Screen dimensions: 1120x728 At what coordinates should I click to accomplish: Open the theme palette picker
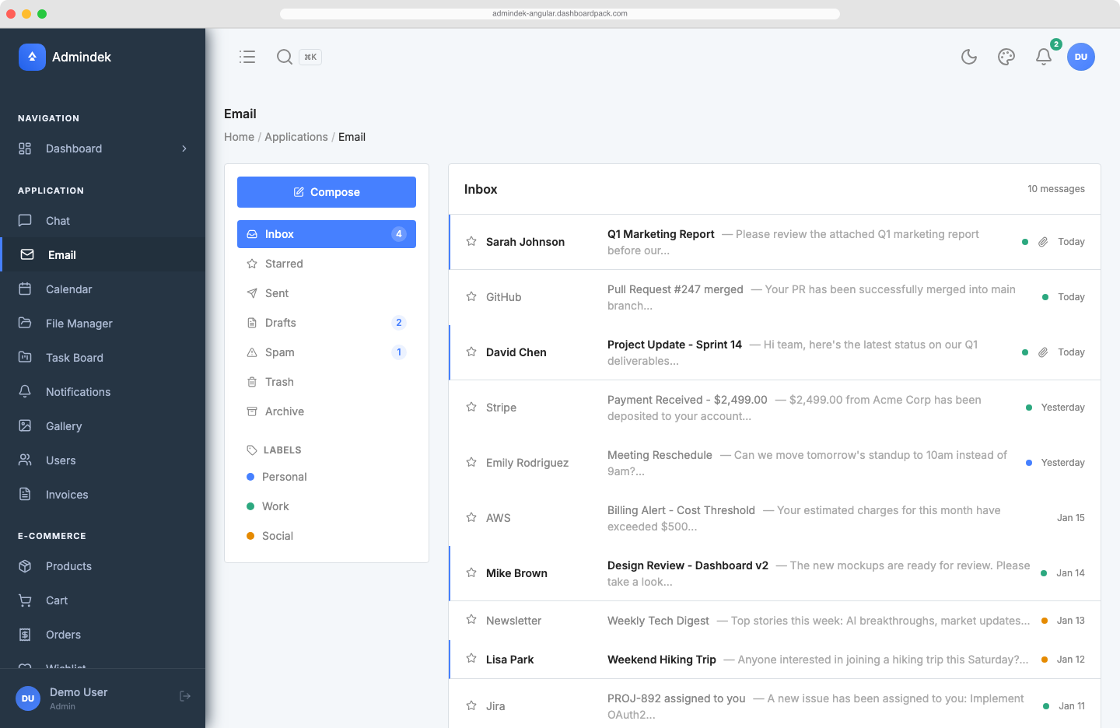[1006, 57]
